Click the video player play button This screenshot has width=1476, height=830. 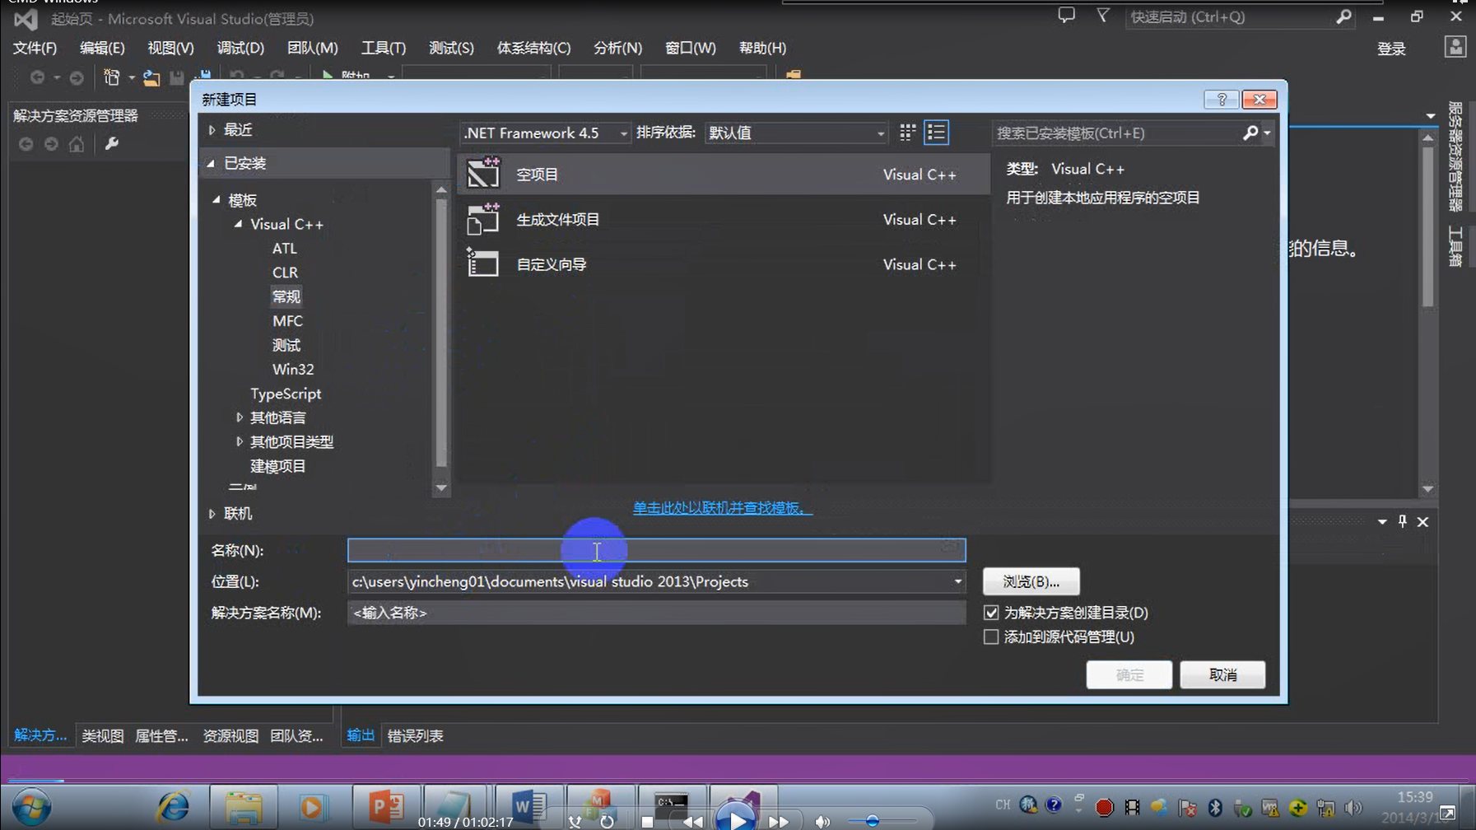pos(737,820)
